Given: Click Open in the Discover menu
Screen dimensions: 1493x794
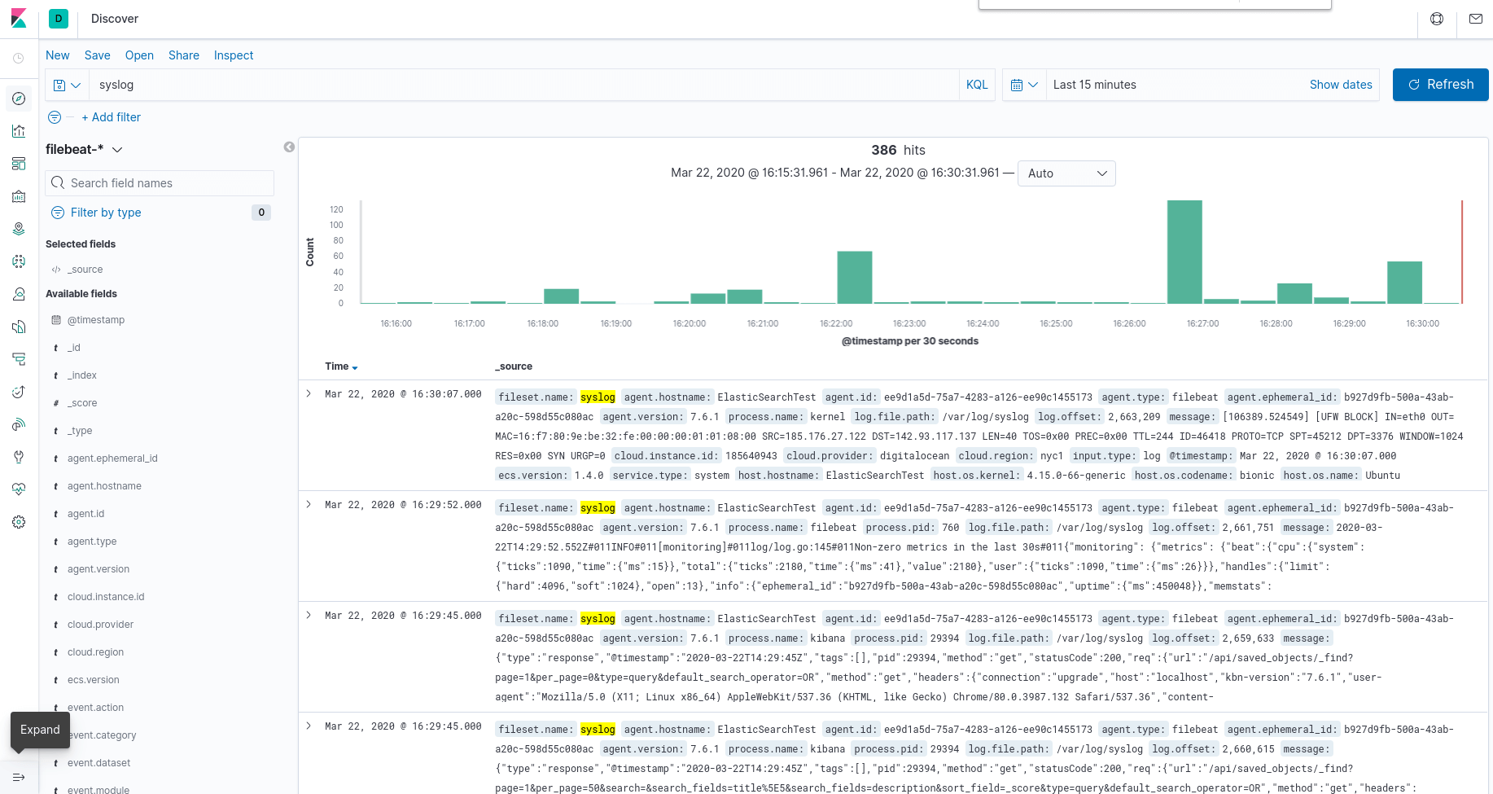Looking at the screenshot, I should pos(139,55).
